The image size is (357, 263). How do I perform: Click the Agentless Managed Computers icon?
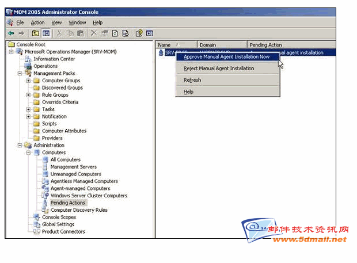(45, 181)
